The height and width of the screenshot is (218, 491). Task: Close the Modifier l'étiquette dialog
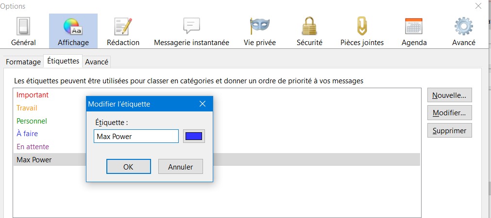coord(203,104)
